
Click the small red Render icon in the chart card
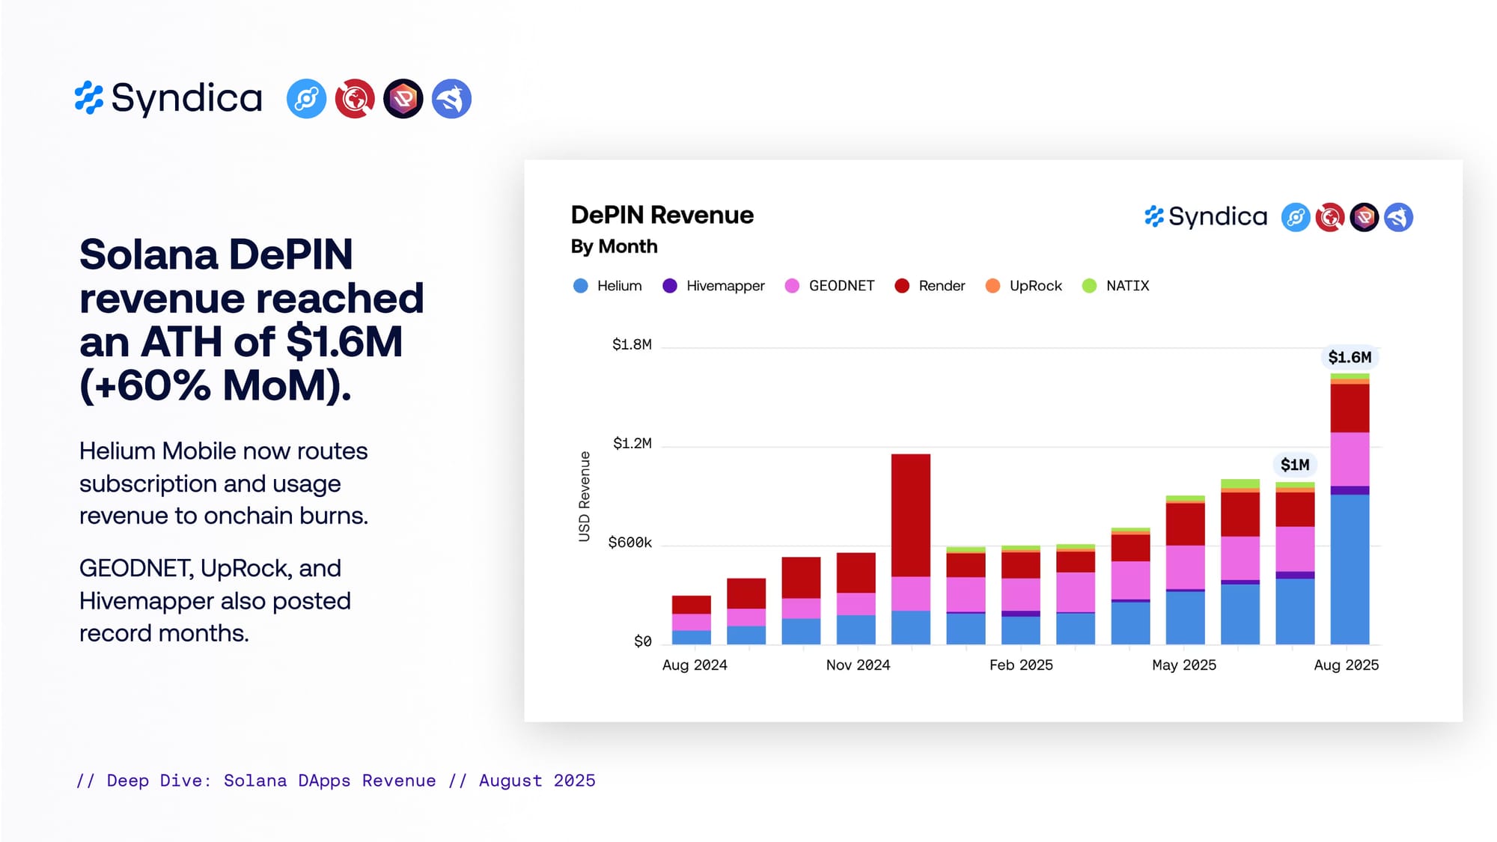click(x=1330, y=218)
